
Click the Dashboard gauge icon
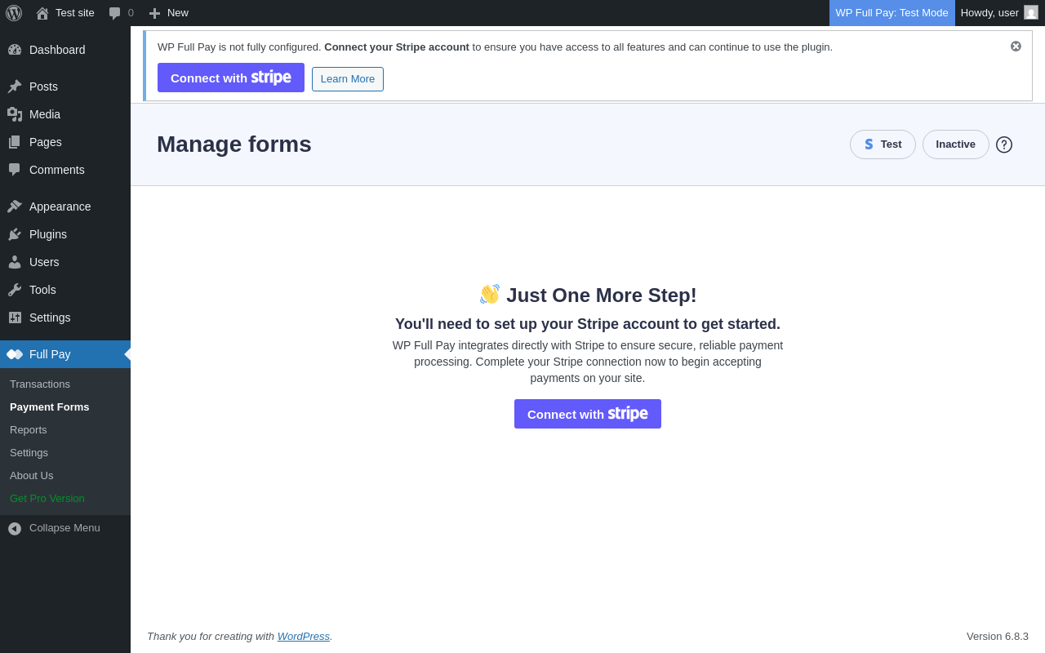(x=15, y=50)
